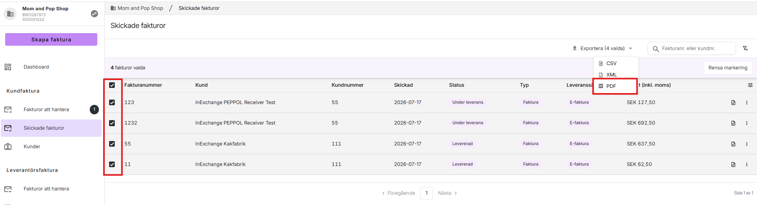
Task: Select XML export option
Action: tap(616, 75)
